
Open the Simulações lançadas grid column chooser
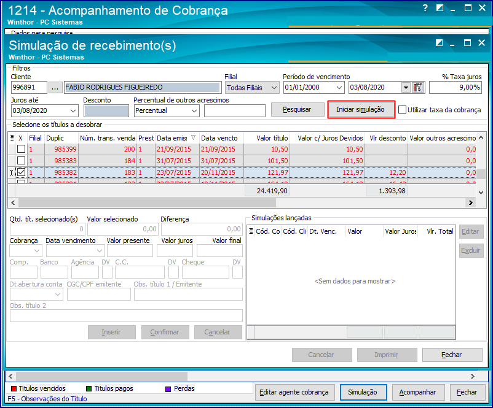[251, 231]
